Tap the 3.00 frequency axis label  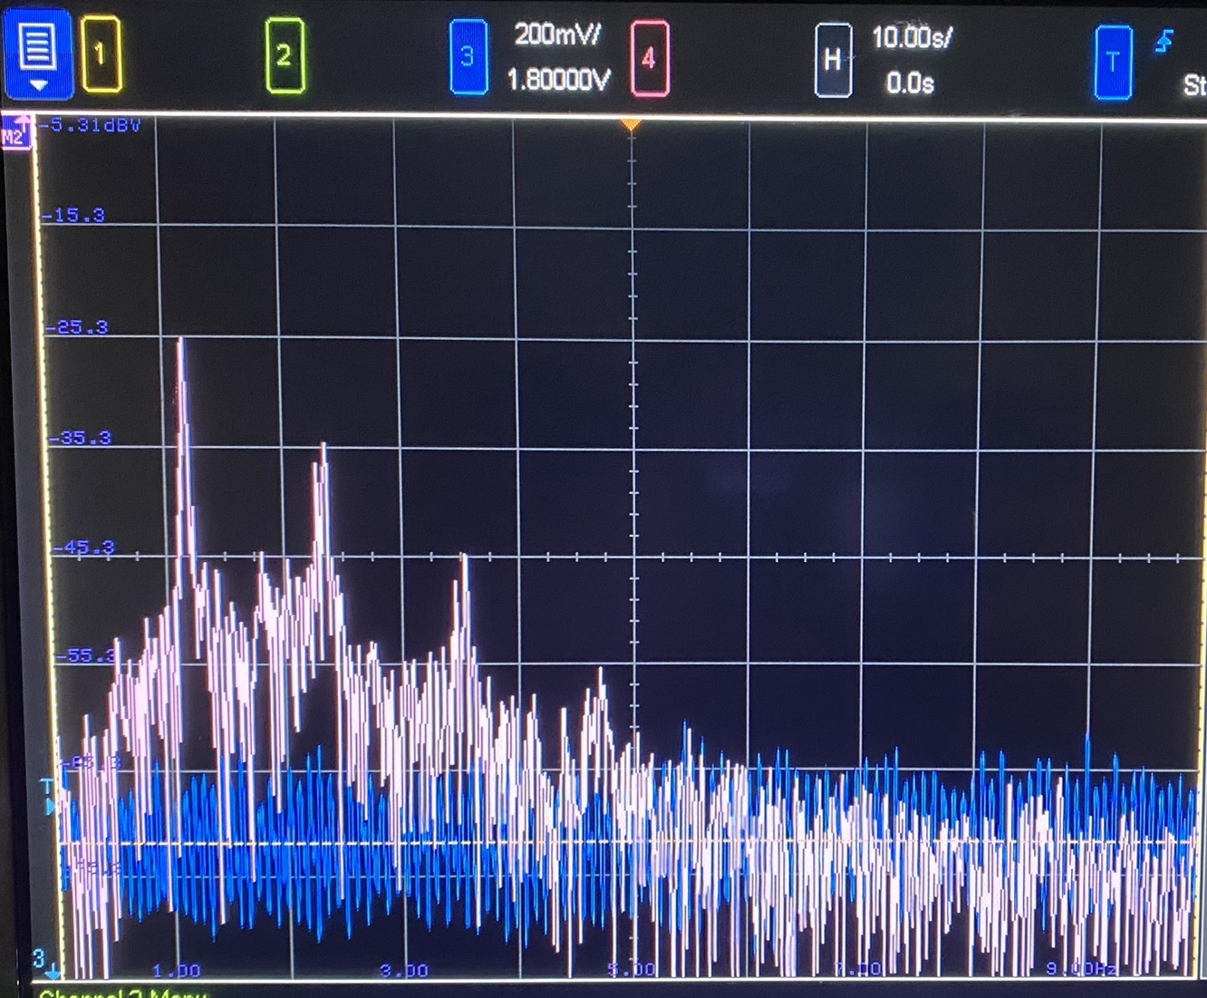404,971
